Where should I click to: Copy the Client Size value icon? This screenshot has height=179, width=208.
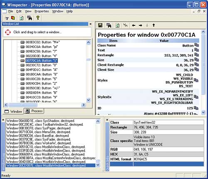196,69
